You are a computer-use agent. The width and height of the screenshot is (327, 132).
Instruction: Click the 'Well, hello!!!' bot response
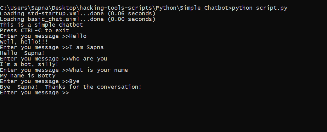(x=24, y=42)
